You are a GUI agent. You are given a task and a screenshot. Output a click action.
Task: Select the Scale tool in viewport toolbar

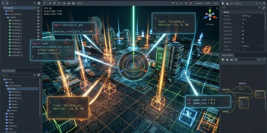(x=59, y=3)
